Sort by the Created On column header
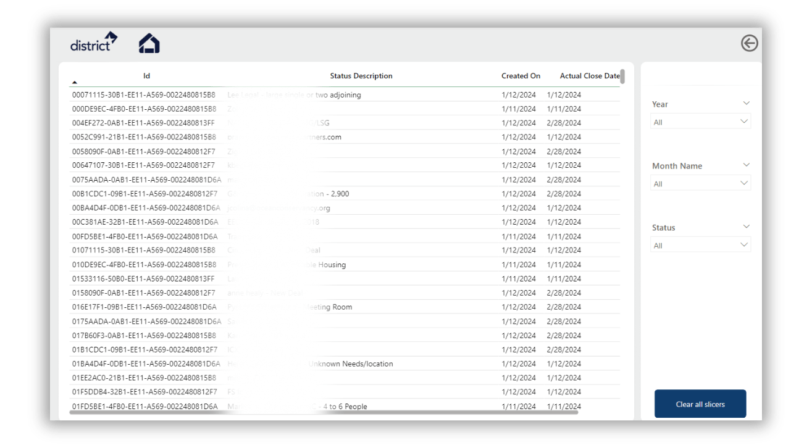812x448 pixels. 520,75
